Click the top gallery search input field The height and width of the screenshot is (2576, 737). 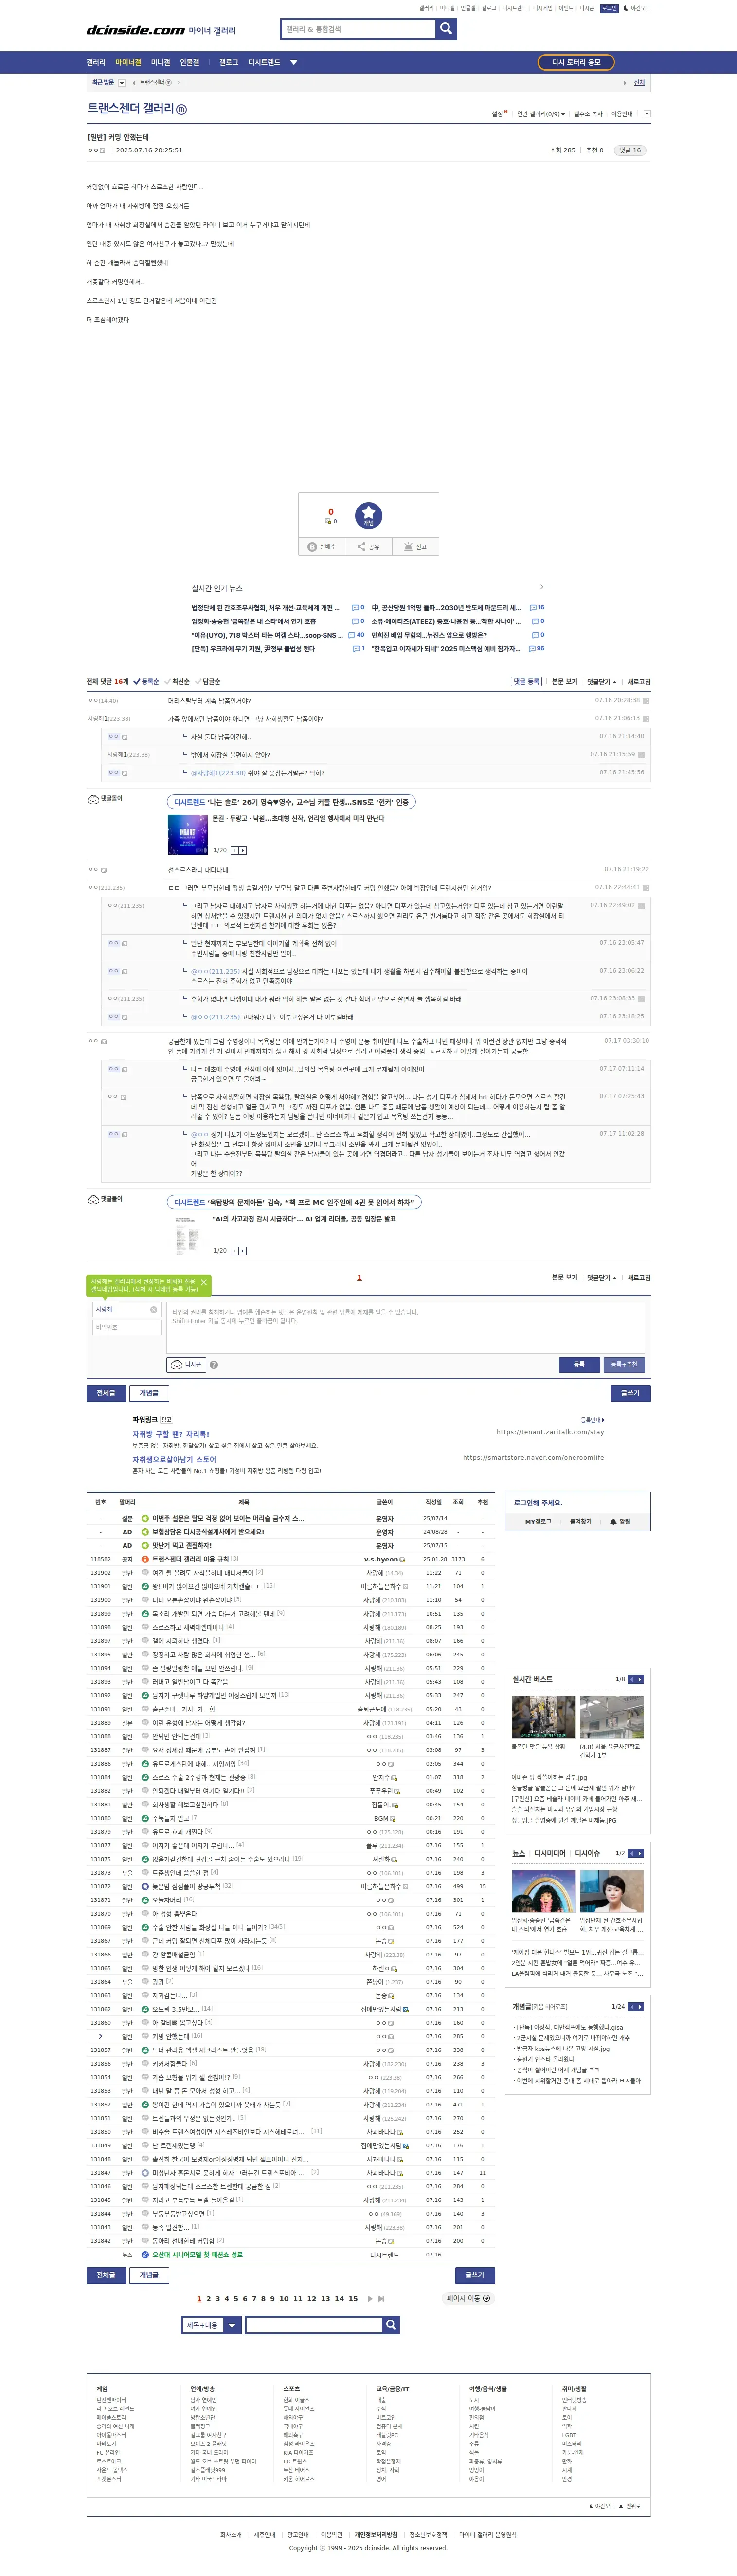(359, 29)
